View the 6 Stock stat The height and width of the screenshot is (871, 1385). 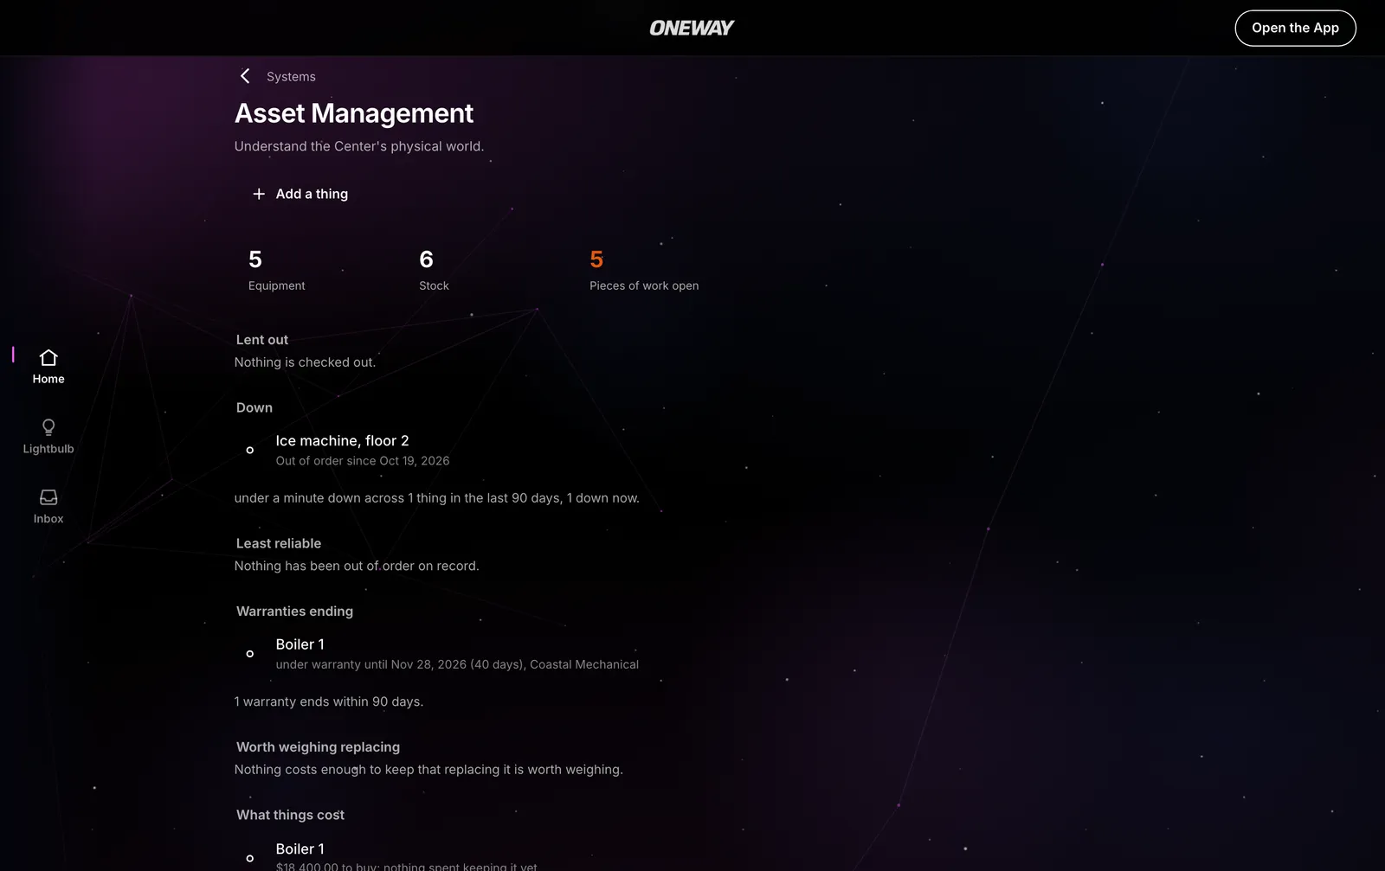[x=434, y=270]
